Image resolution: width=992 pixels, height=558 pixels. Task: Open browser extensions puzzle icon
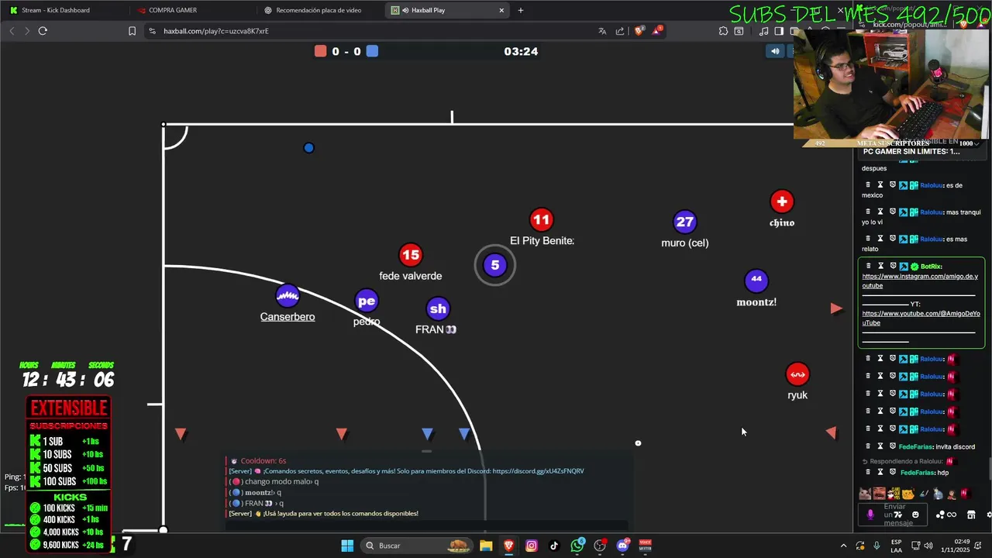pos(723,31)
